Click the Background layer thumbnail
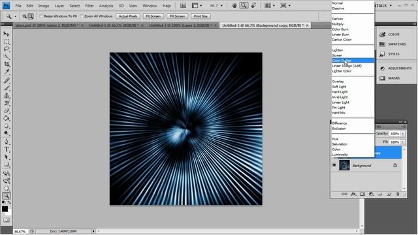Viewport: 418px width, 235px height. point(344,165)
